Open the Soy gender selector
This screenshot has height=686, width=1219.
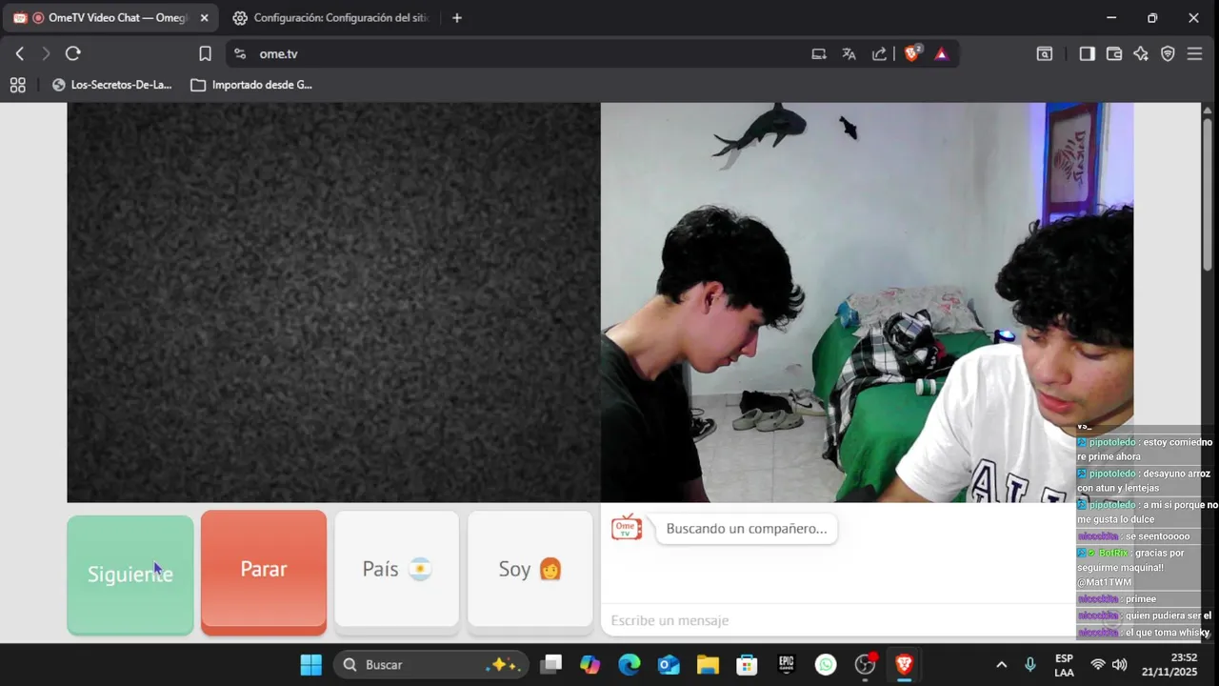coord(530,570)
